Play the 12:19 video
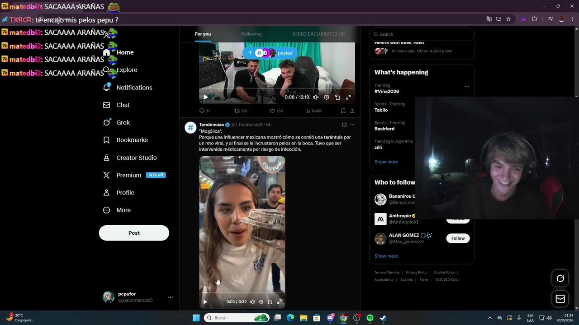Viewport: 579px width, 325px height. coord(205,97)
